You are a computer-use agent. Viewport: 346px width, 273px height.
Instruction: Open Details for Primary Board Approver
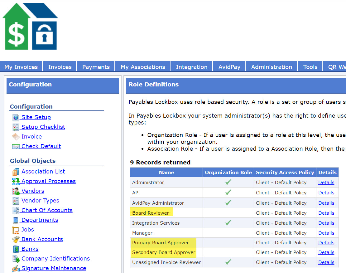326,242
